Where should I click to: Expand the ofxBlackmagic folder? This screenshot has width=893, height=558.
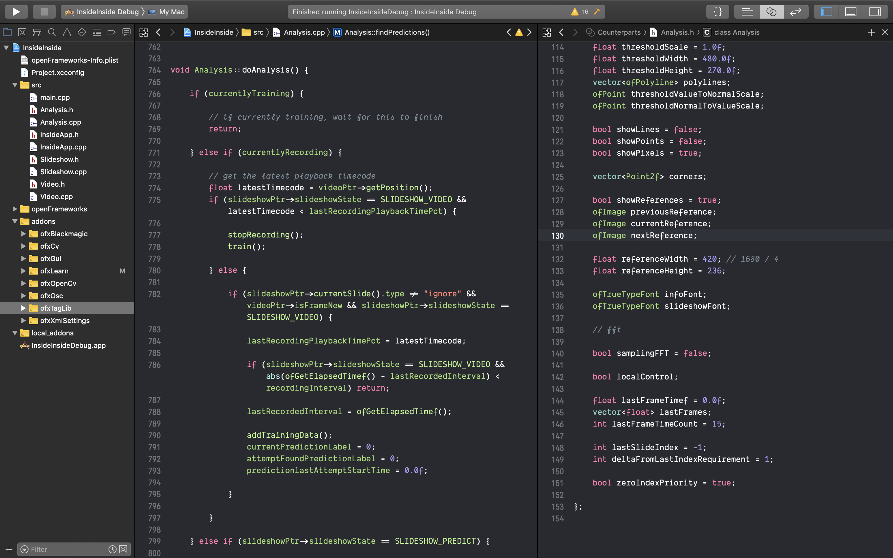(x=23, y=234)
